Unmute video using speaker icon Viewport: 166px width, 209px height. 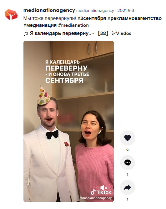104,188
